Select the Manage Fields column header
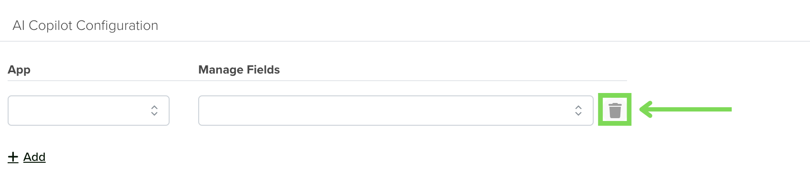This screenshot has height=186, width=810. [239, 70]
